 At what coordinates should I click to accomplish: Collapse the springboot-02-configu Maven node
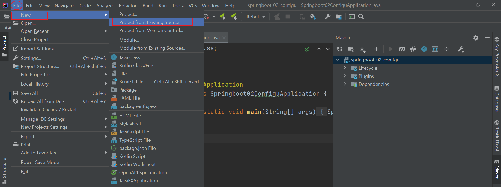(x=337, y=60)
